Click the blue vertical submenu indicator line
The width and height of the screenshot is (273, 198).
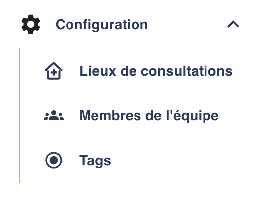pyautogui.click(x=19, y=115)
